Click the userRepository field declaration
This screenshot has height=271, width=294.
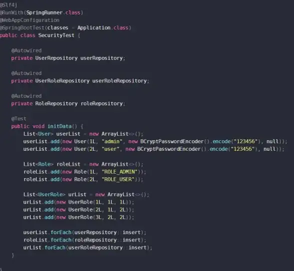[68, 58]
